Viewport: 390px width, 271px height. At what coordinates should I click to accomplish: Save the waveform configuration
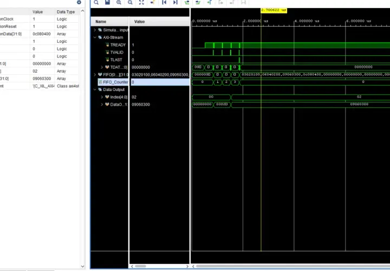pos(107,2)
